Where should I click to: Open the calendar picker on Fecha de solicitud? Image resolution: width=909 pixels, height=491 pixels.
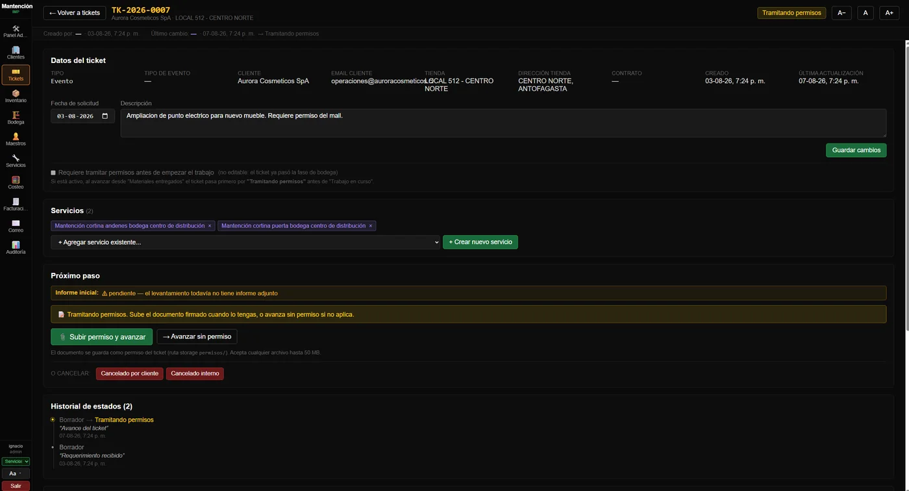[x=105, y=116]
